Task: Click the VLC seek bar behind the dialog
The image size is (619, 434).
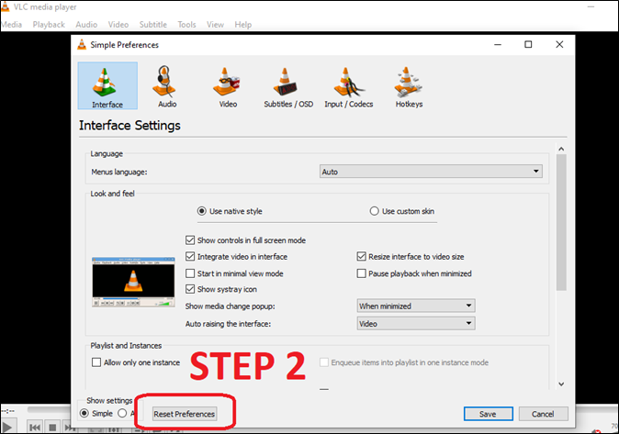Action: click(50, 410)
